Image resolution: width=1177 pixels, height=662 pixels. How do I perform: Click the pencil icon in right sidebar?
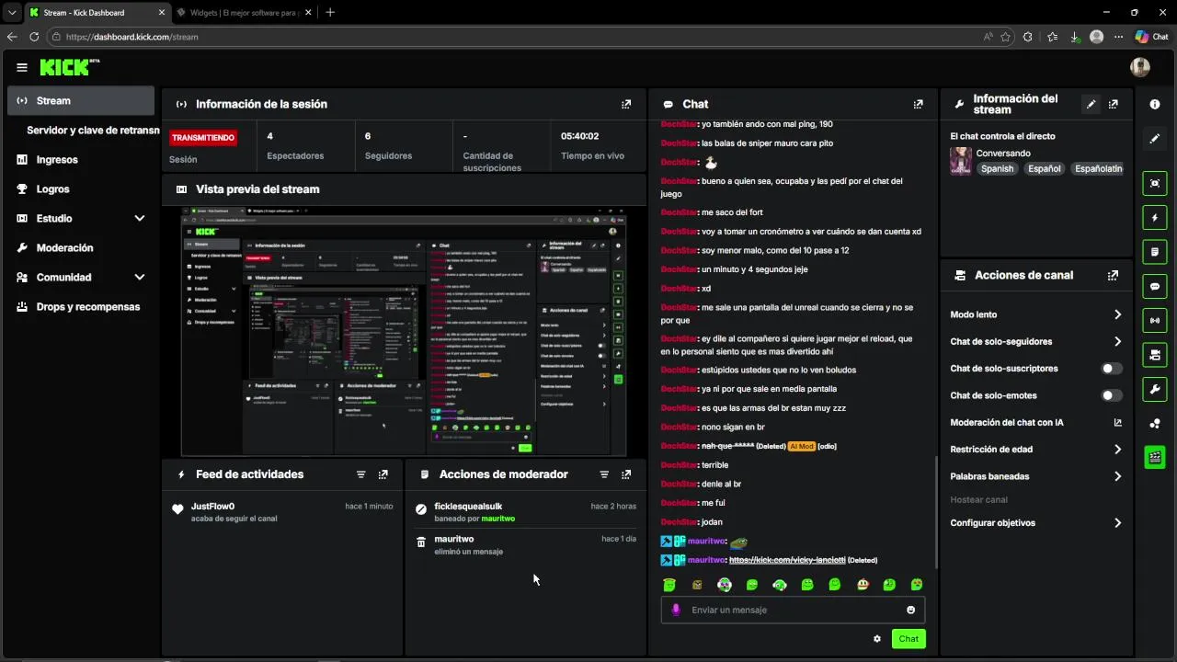[x=1155, y=139]
